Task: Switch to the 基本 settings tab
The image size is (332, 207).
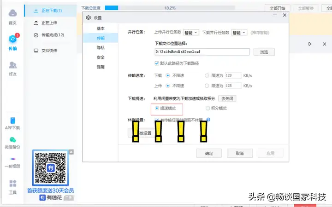Action: pos(101,29)
